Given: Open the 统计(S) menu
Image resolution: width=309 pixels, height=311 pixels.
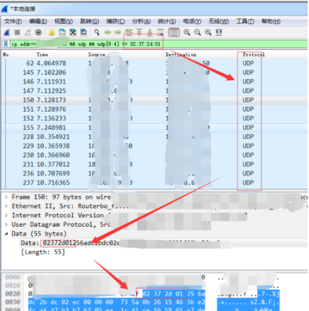Looking at the screenshot, I should tap(166, 21).
